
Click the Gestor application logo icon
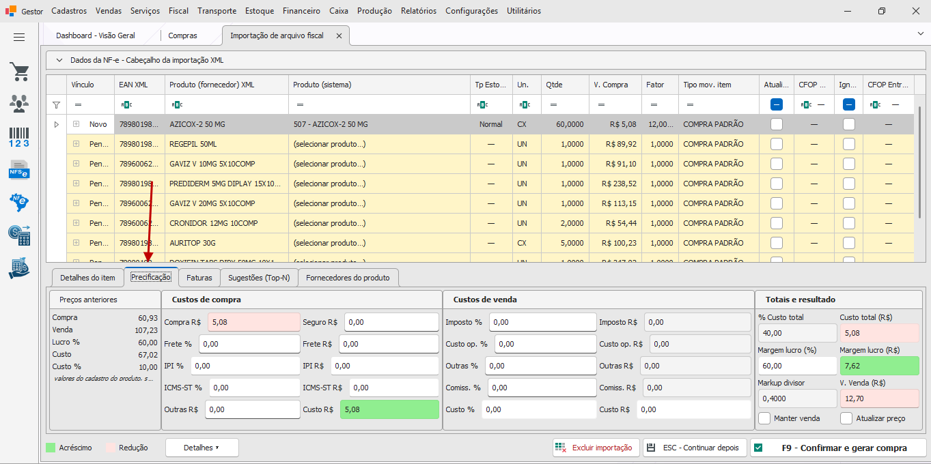coord(10,11)
